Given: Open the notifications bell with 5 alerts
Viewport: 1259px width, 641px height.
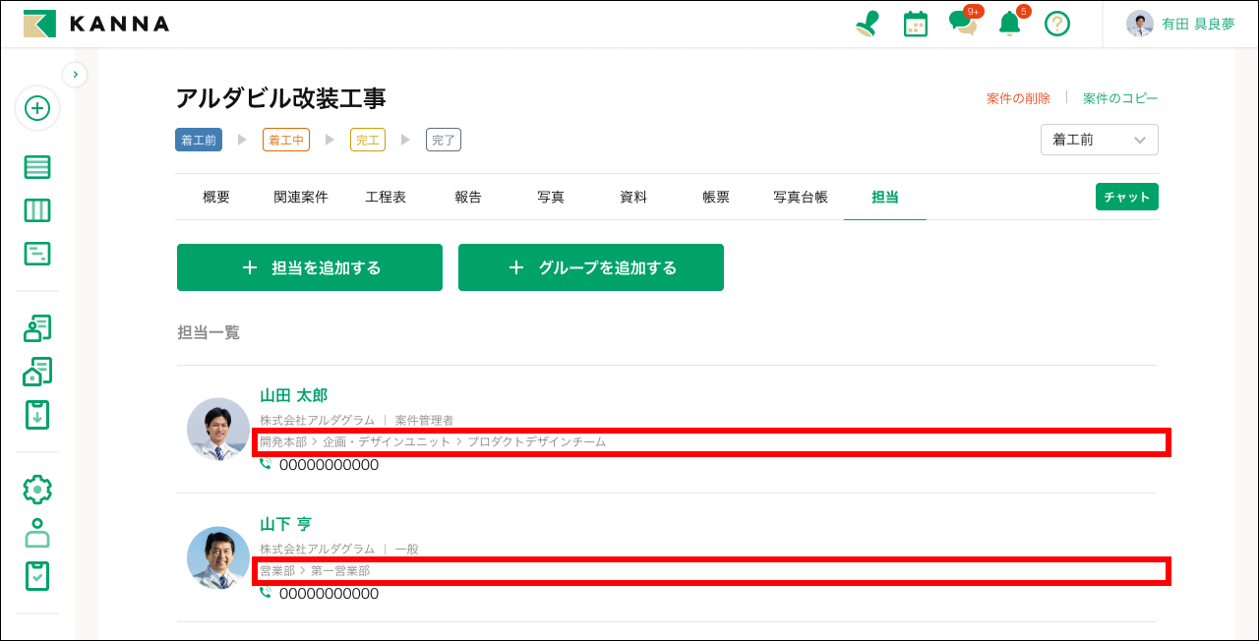Looking at the screenshot, I should point(1008,23).
